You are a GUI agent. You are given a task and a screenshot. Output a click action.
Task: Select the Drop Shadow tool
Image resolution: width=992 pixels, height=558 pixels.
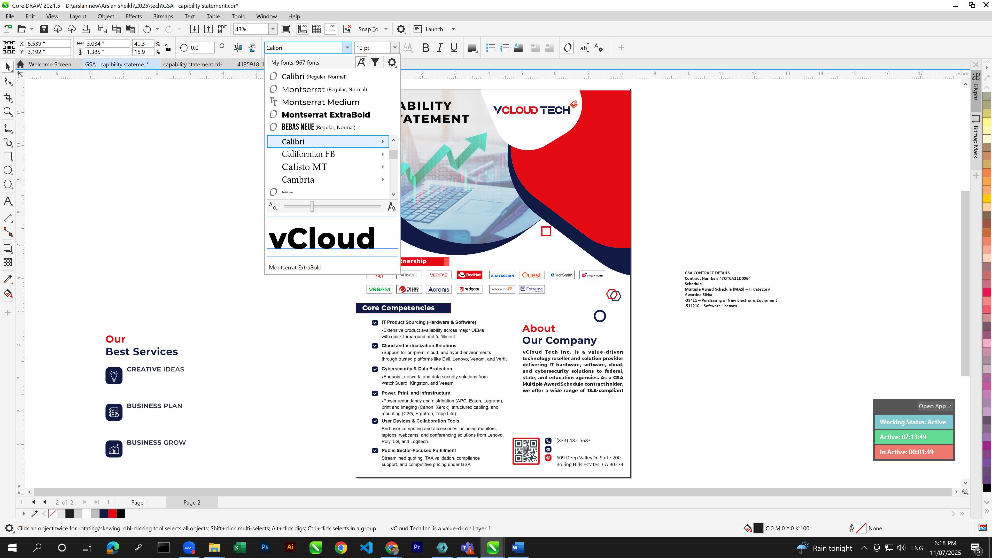tap(8, 248)
